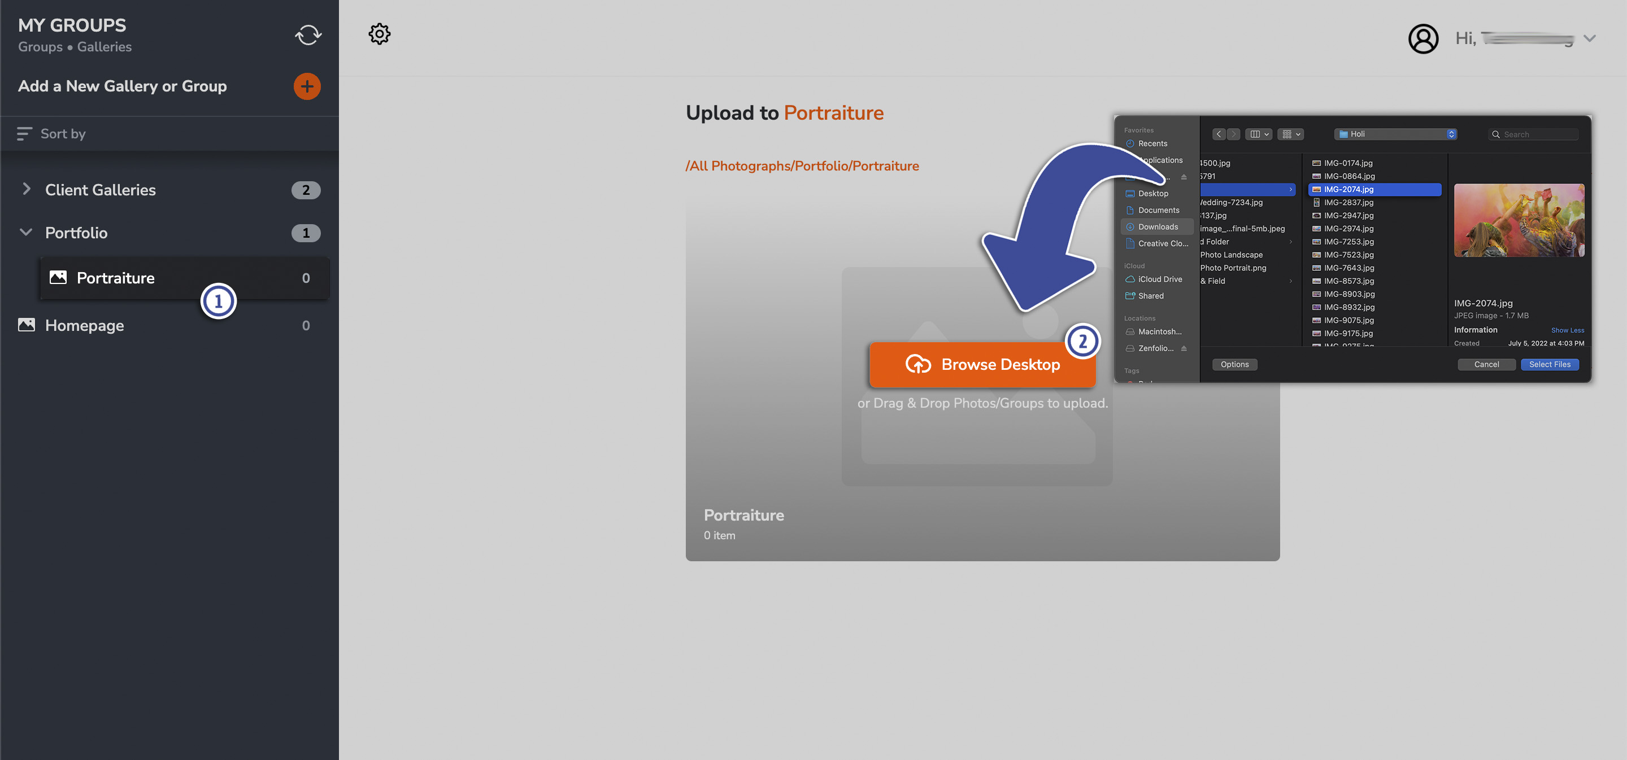The image size is (1627, 760).
Task: Select IMG-7253.jpg in the file list
Action: [x=1349, y=241]
